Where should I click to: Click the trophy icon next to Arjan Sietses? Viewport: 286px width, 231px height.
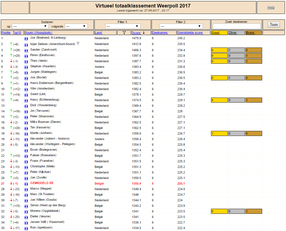pos(78,43)
